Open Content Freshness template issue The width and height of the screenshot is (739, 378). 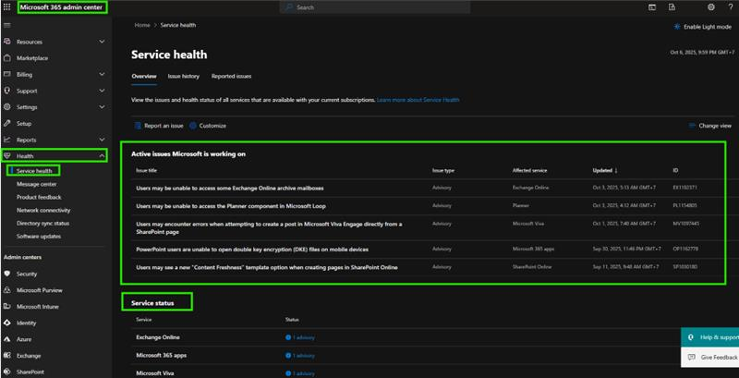267,267
